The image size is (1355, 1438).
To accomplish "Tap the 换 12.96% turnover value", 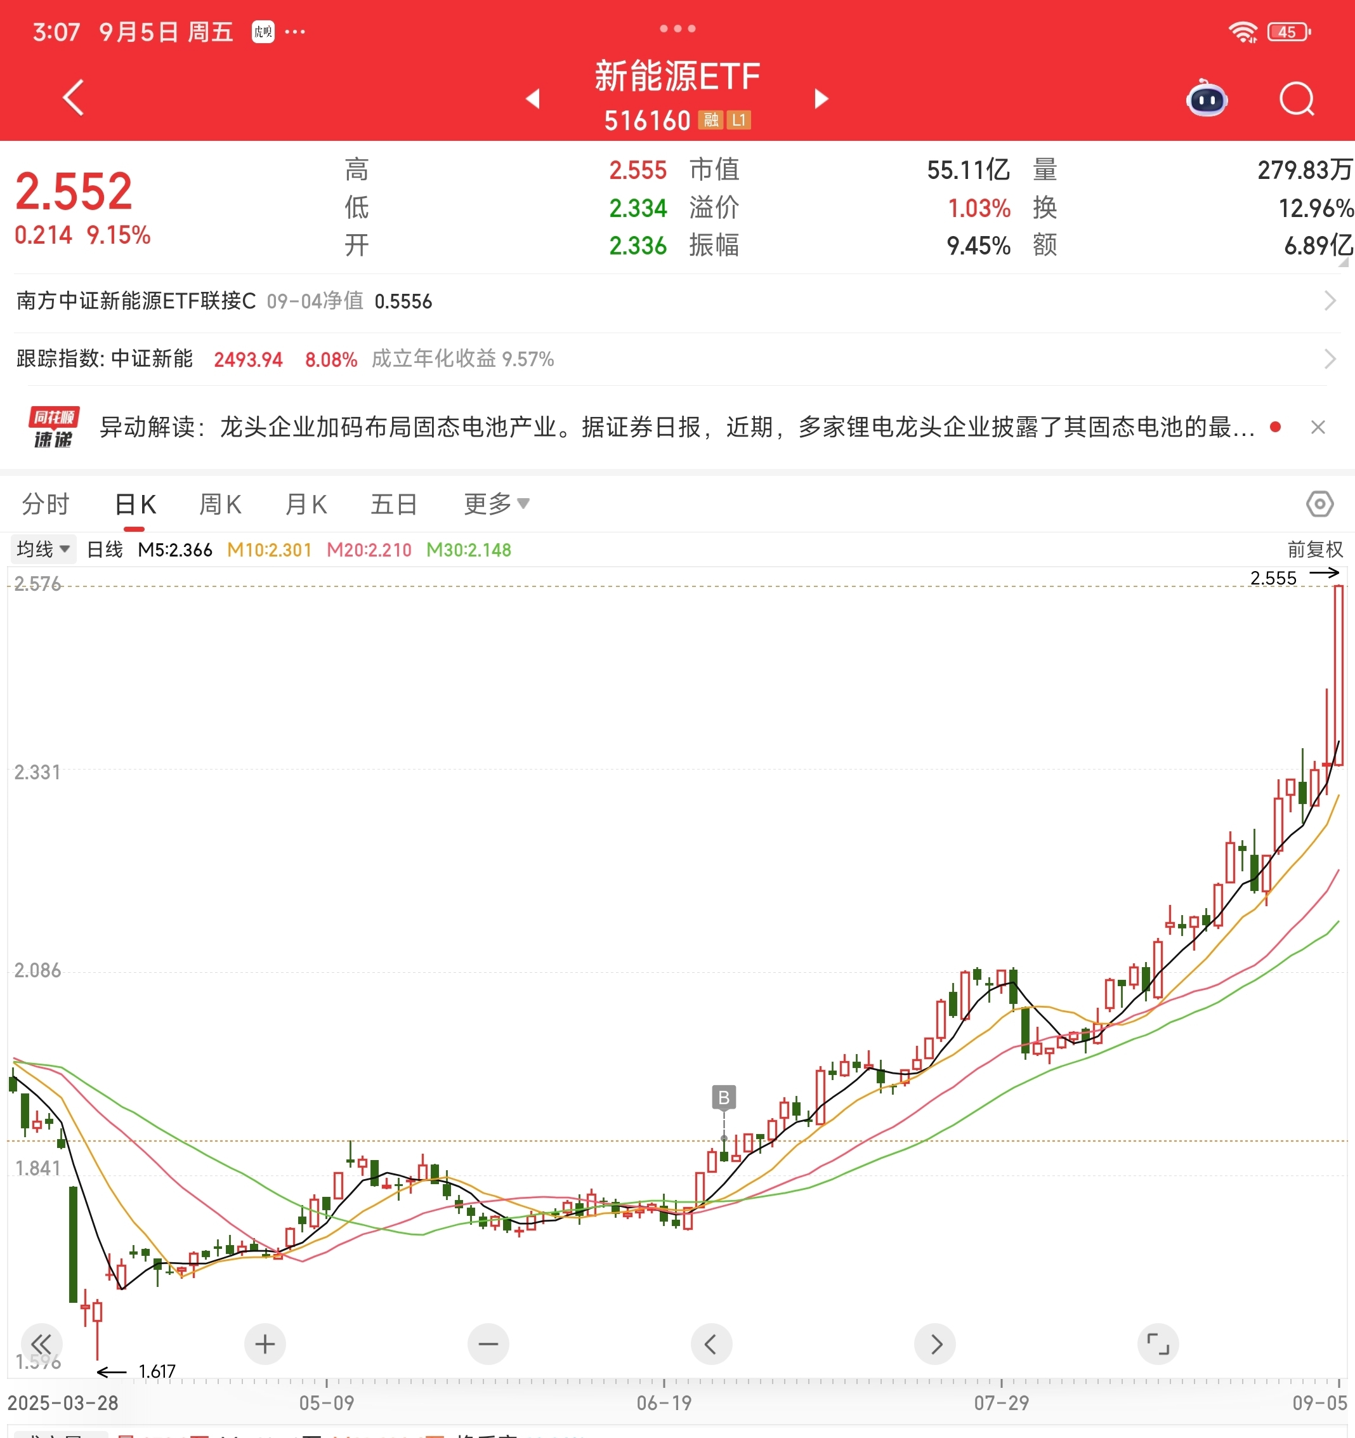I will click(x=1316, y=208).
